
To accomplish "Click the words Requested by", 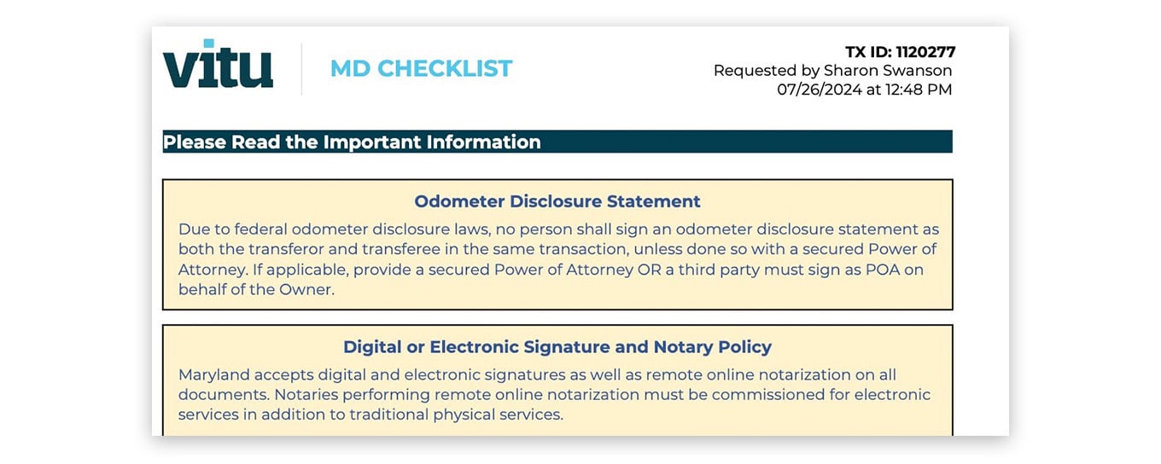I will [766, 71].
